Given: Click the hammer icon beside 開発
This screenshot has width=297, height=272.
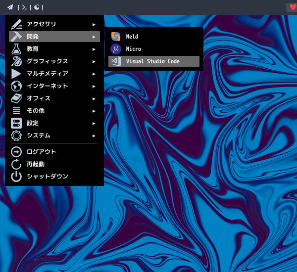Looking at the screenshot, I should pyautogui.click(x=16, y=37).
